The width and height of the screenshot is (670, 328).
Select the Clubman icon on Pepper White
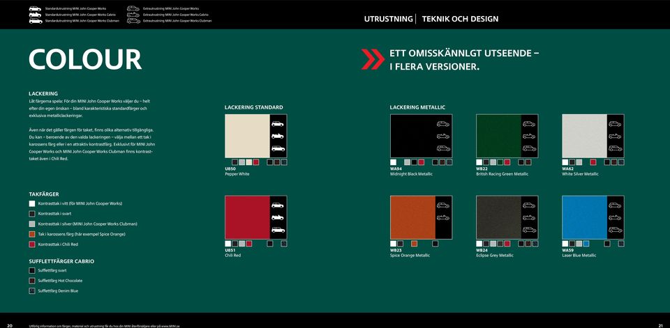[x=278, y=148]
